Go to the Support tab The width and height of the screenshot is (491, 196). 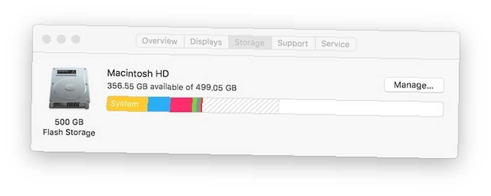(x=293, y=44)
